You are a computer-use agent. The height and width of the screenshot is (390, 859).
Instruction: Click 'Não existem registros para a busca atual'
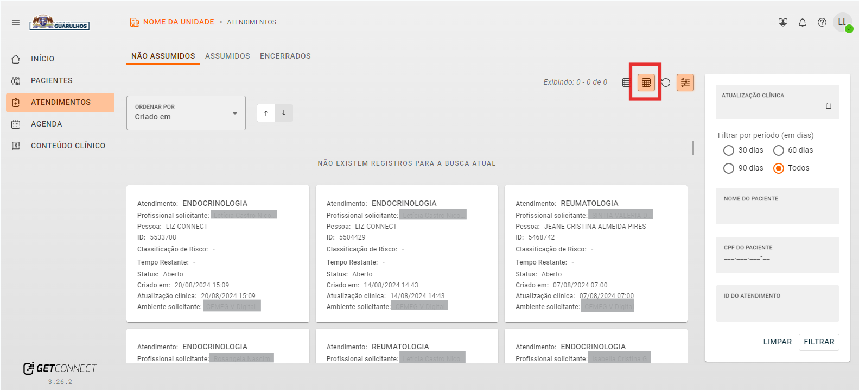tap(407, 163)
